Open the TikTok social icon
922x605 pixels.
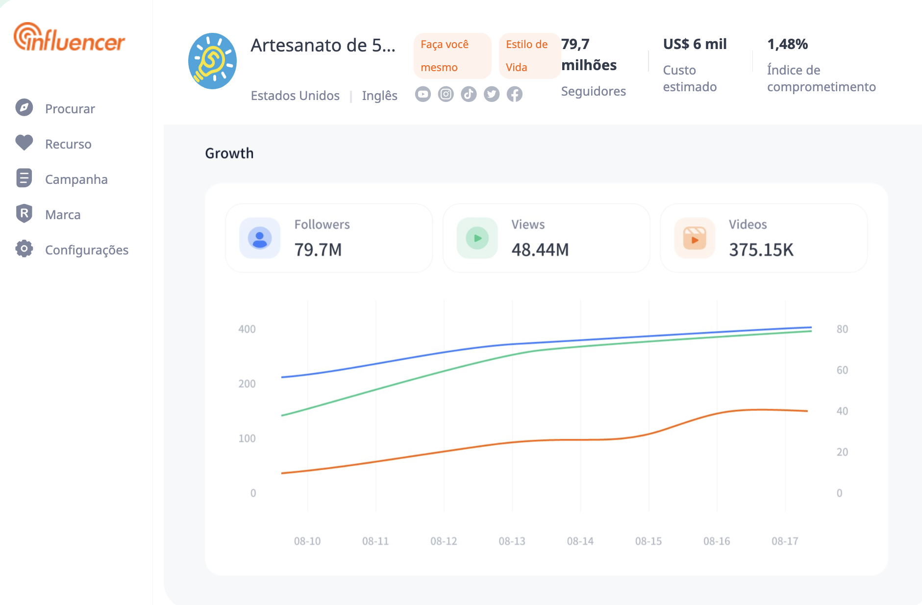(469, 94)
